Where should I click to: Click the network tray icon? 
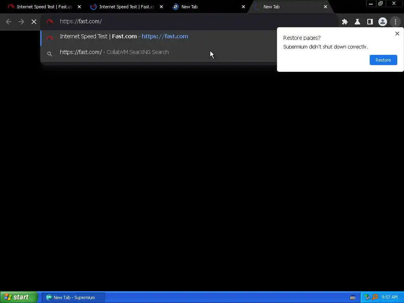367,297
